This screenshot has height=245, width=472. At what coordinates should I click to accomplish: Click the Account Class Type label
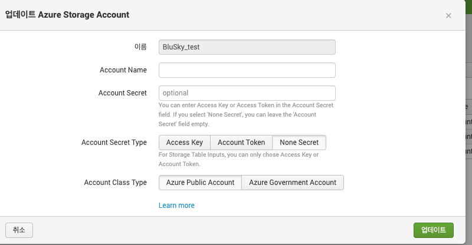coord(115,183)
